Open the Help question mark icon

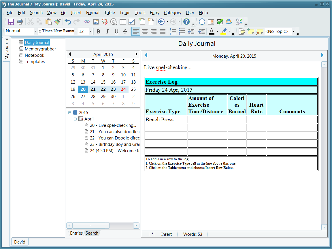186,22
